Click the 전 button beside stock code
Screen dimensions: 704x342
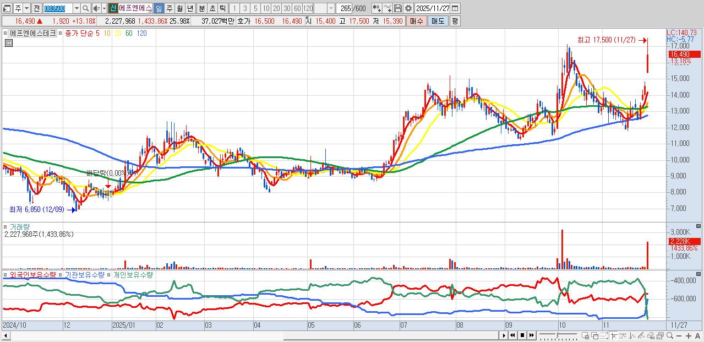[x=36, y=8]
